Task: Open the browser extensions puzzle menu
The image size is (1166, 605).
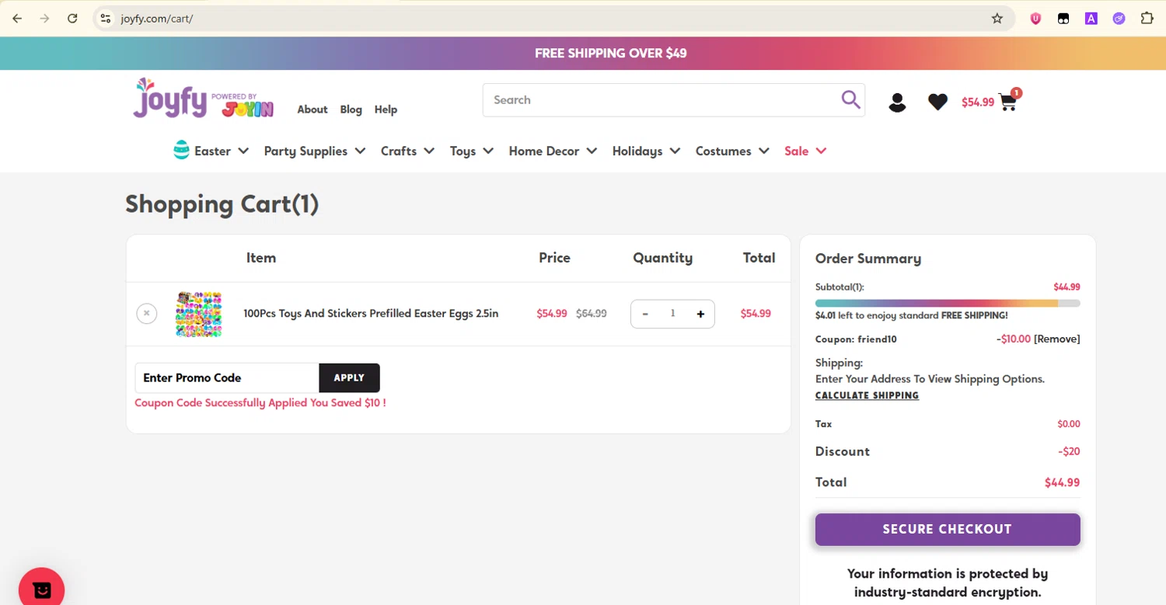Action: 1147,19
